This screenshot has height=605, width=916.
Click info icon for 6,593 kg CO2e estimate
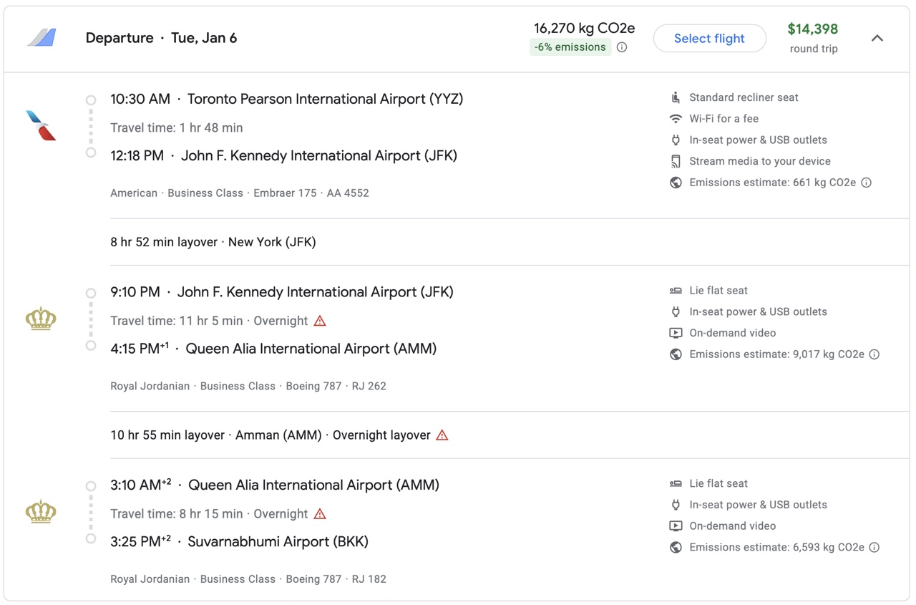(874, 548)
